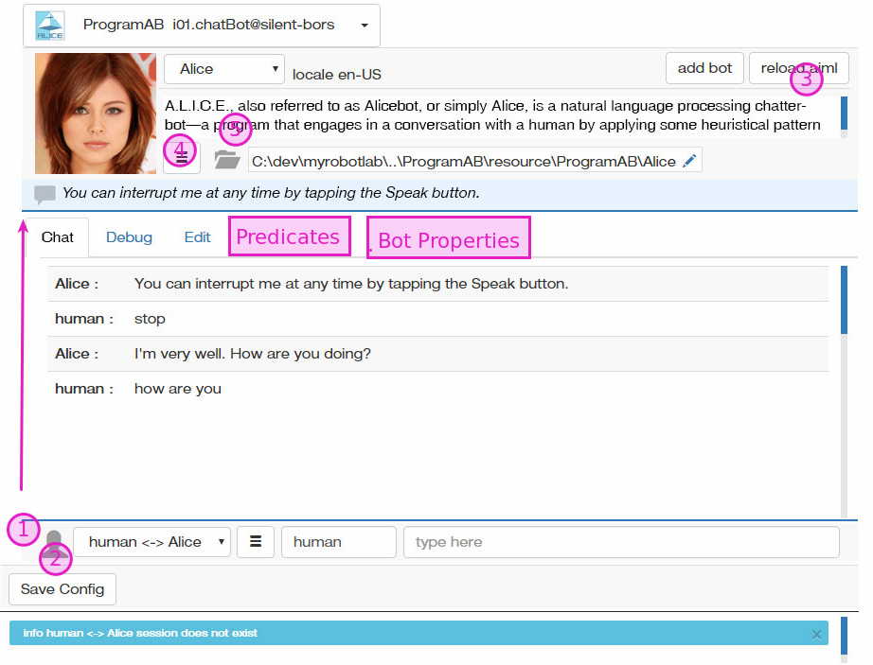
Task: Click Alice's portrait thumbnail
Action: pyautogui.click(x=96, y=114)
